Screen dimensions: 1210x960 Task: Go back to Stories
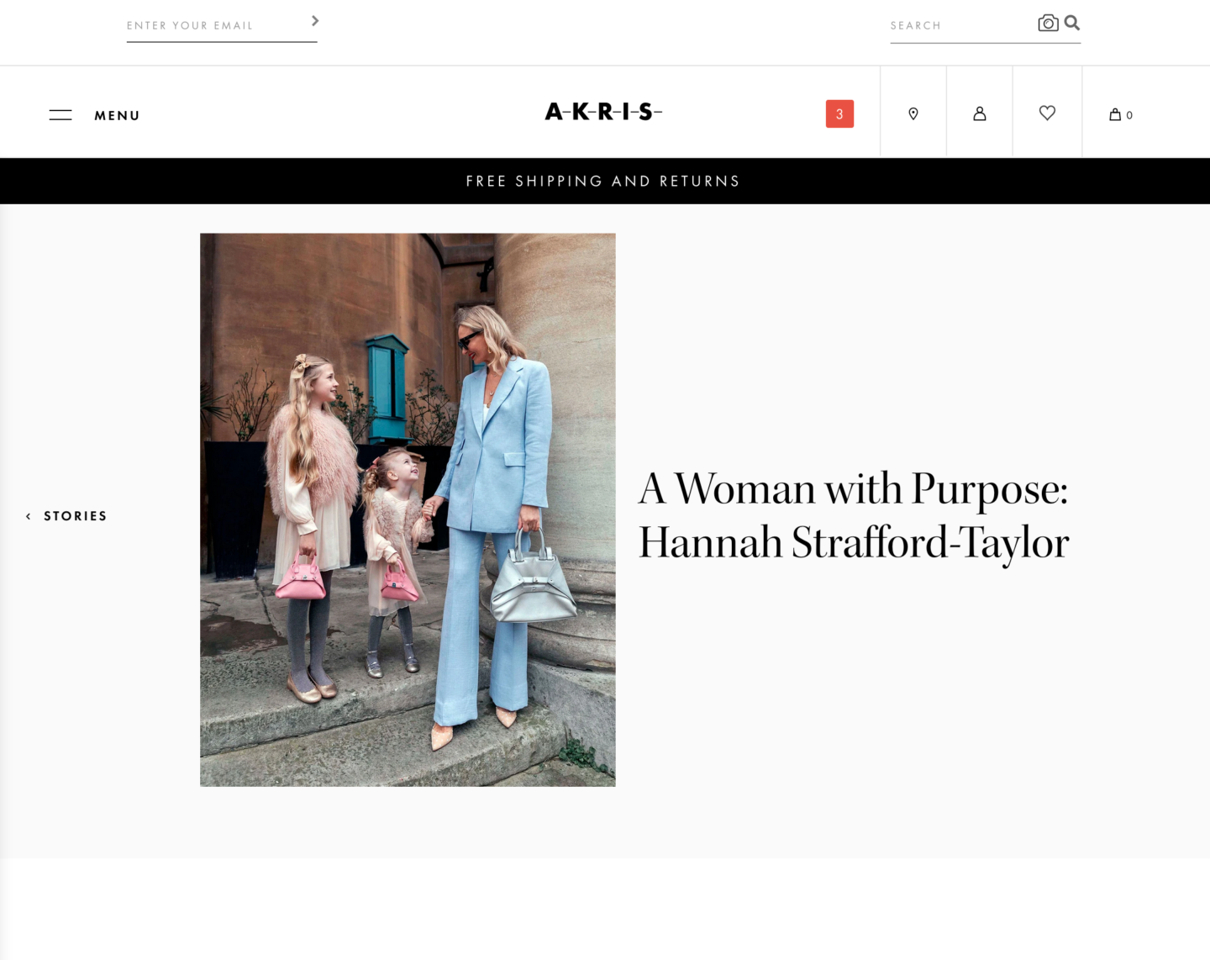76,516
